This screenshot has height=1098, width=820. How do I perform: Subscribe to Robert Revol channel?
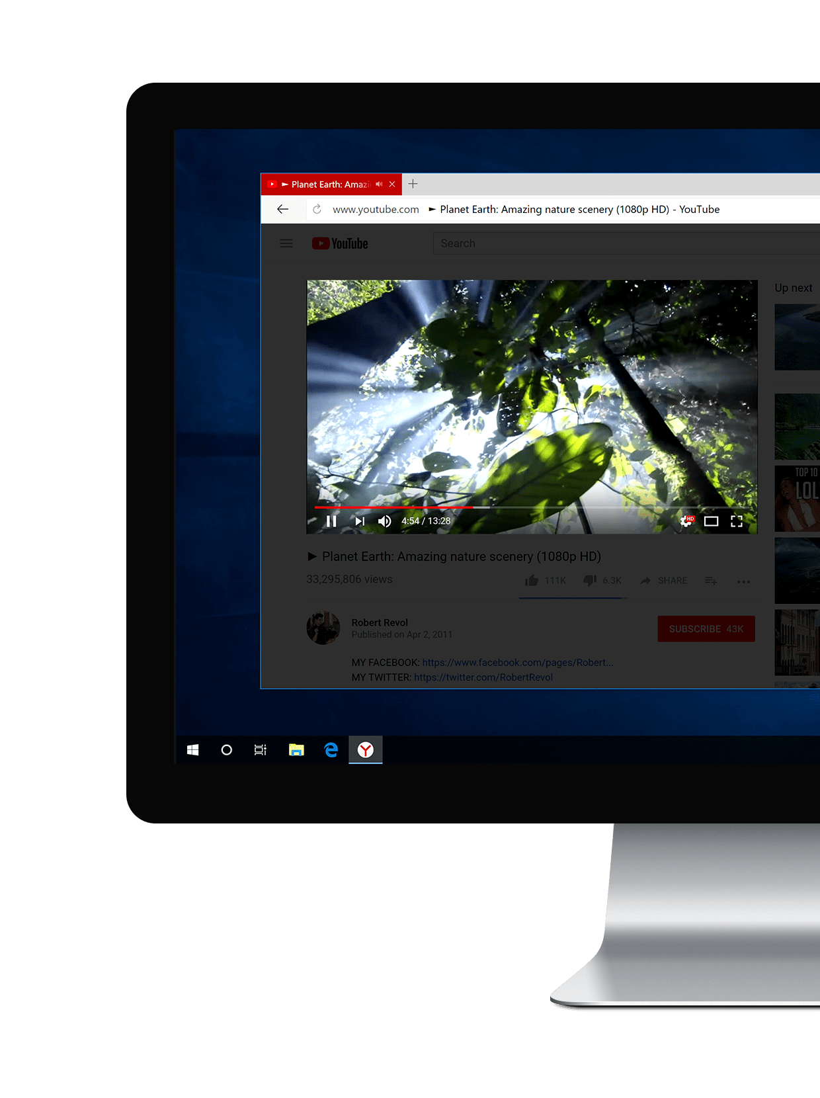click(x=706, y=629)
